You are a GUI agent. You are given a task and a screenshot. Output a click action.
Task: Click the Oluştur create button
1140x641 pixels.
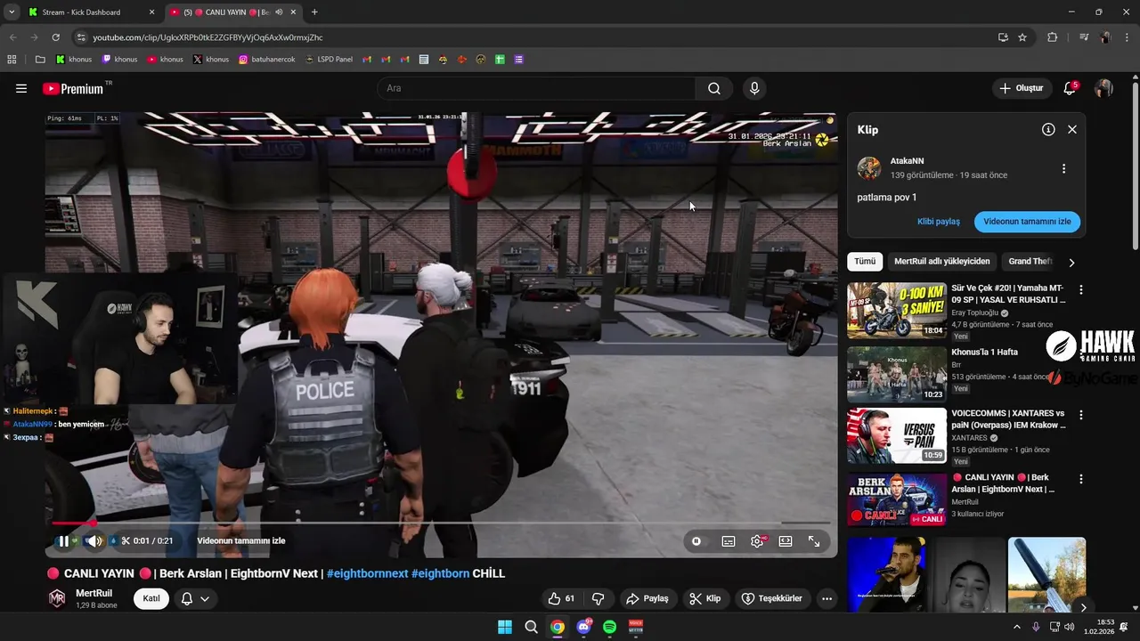(x=1021, y=88)
